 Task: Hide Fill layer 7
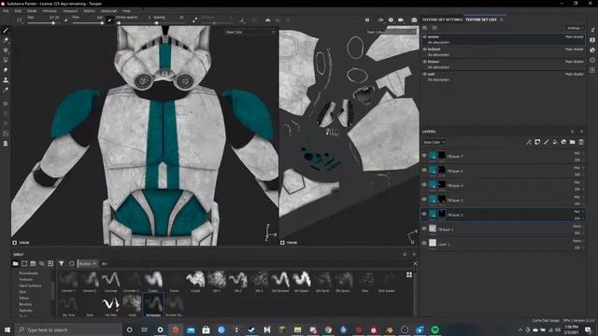pos(424,156)
